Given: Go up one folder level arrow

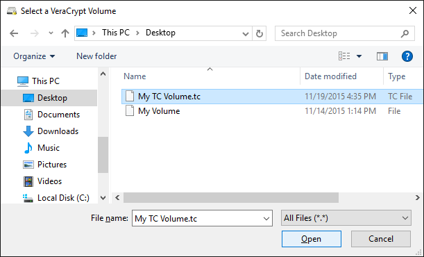Looking at the screenshot, I should point(65,33).
